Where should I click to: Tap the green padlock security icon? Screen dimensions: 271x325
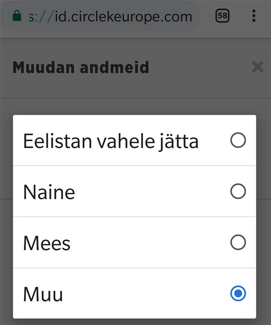pyautogui.click(x=17, y=16)
